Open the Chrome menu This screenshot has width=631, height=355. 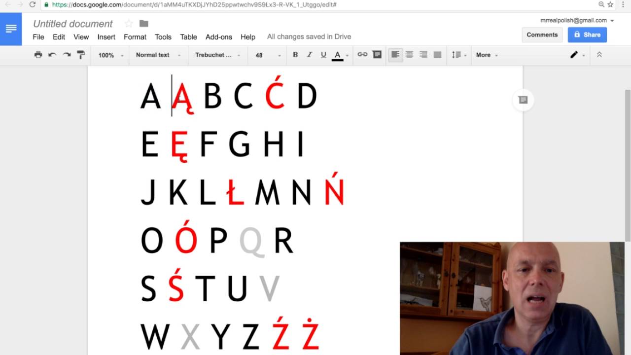point(623,4)
